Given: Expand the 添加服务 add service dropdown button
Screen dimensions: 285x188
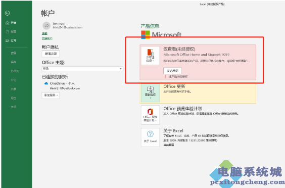Looking at the screenshot, I should pyautogui.click(x=51, y=96).
